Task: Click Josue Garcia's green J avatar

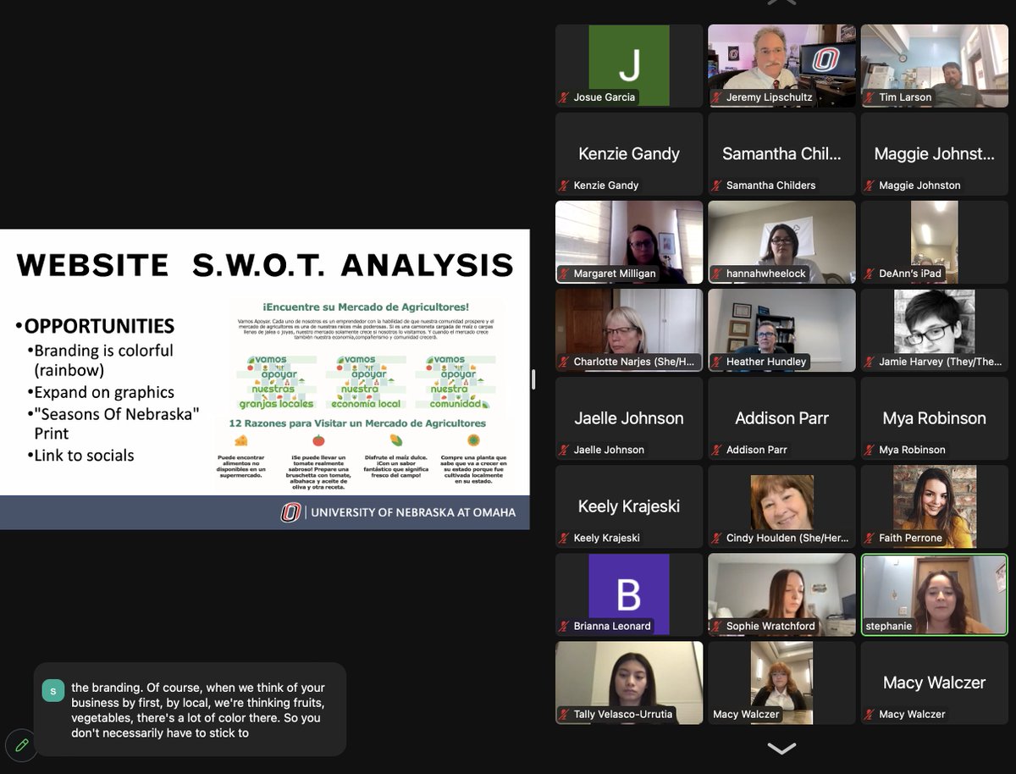Action: point(629,64)
